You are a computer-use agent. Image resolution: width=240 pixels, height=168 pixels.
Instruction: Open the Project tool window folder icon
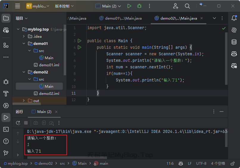pyautogui.click(x=6, y=18)
